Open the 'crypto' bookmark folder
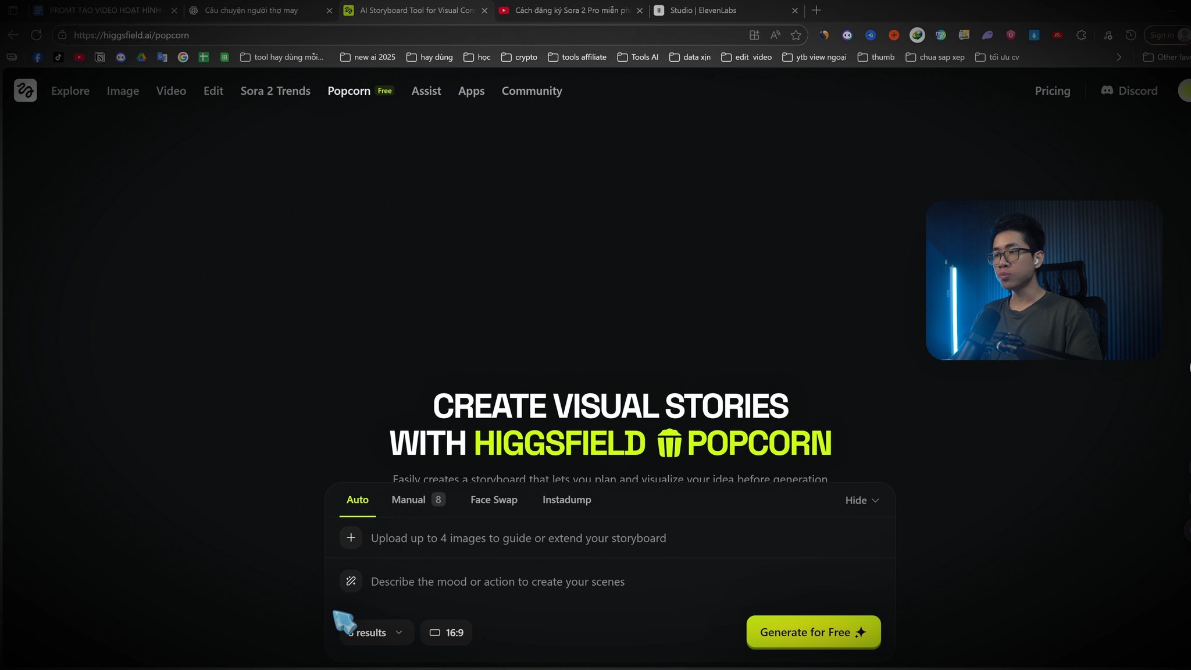This screenshot has height=670, width=1191. point(519,57)
